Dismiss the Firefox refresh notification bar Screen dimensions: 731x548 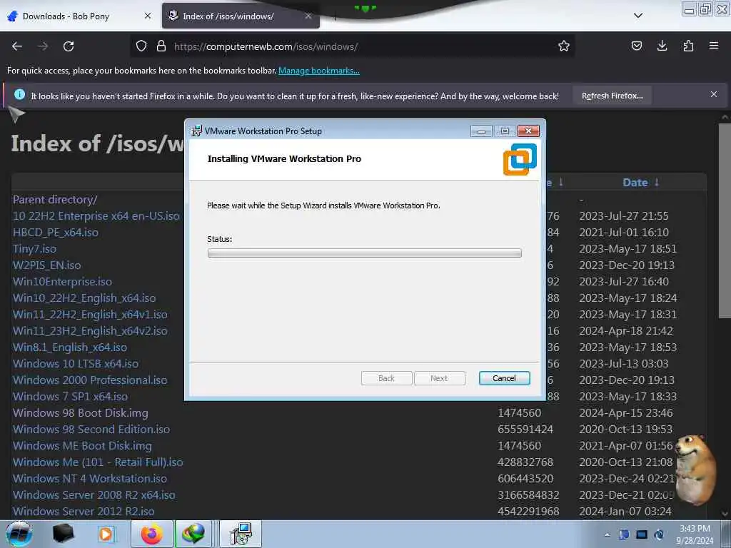point(713,95)
